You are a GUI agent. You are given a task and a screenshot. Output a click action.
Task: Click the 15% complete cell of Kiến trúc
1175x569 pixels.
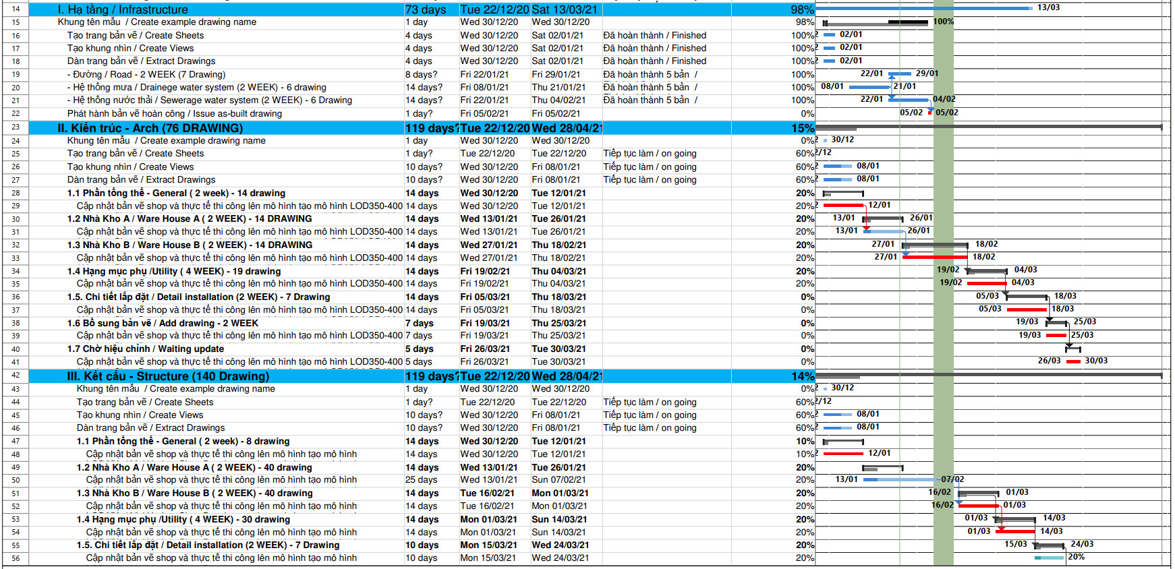point(801,128)
